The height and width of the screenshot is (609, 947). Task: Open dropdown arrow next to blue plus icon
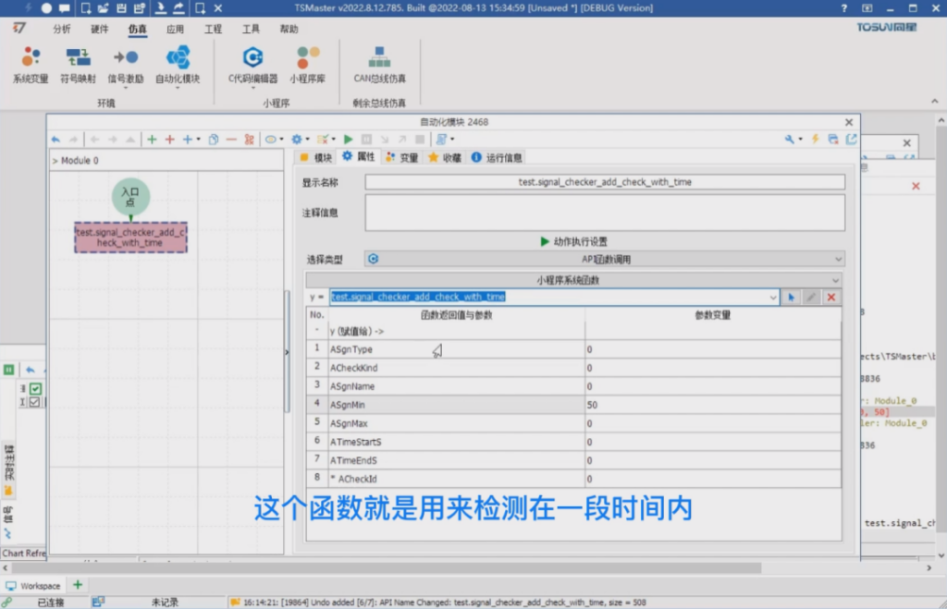[198, 140]
